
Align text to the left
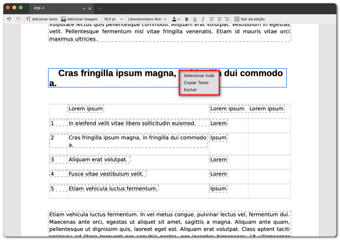point(212,19)
